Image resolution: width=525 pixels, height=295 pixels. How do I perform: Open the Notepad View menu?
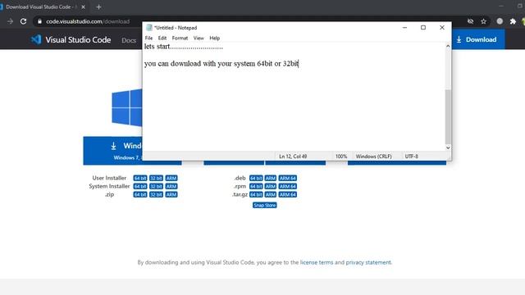[199, 39]
